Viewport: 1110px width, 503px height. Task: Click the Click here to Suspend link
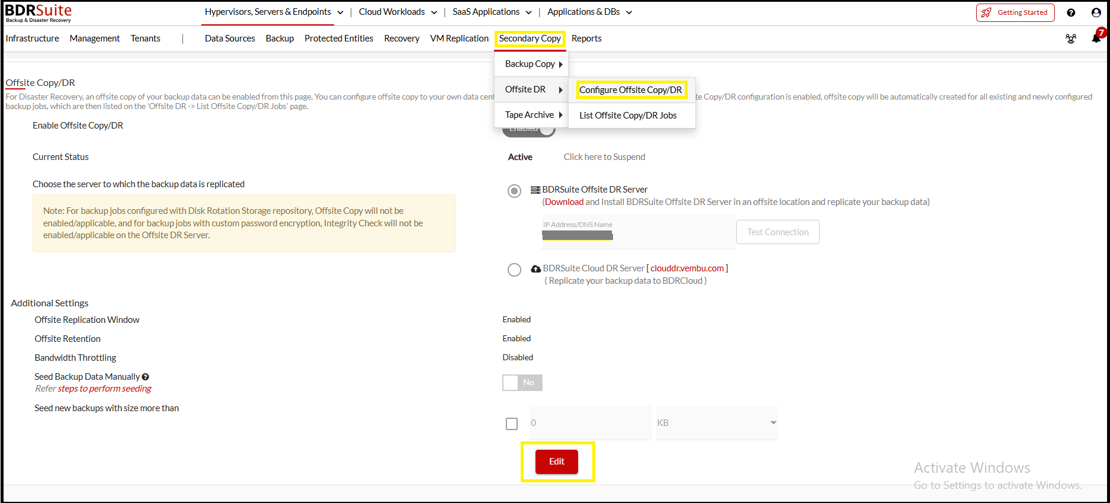(x=604, y=157)
